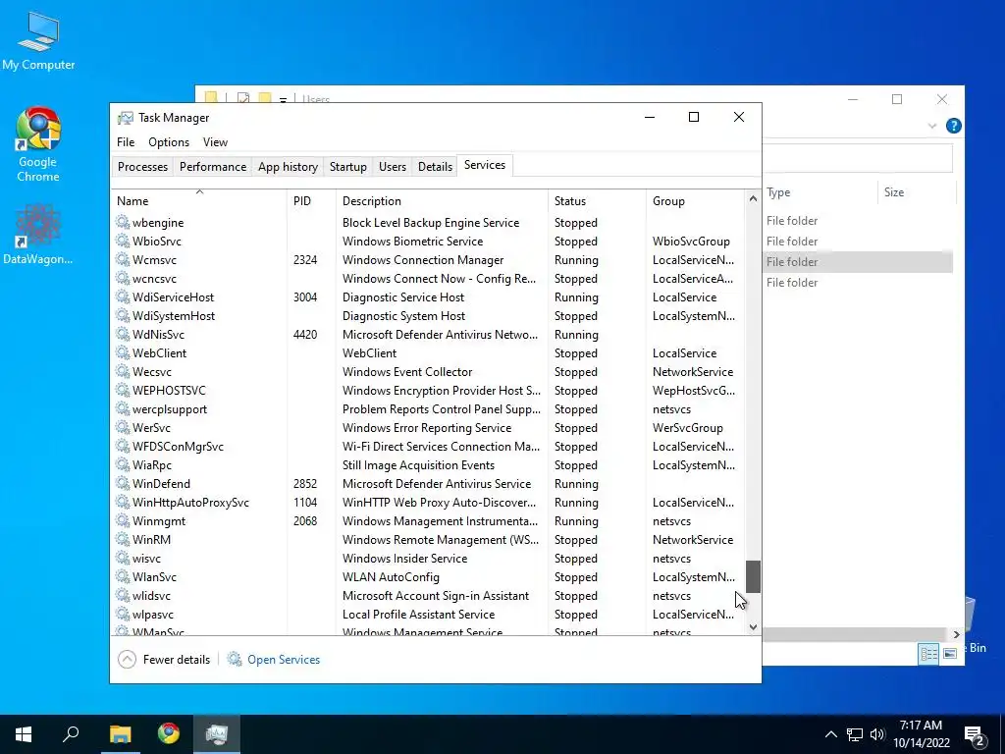The image size is (1005, 754).
Task: Click the Task Manager title bar icon
Action: tap(125, 118)
